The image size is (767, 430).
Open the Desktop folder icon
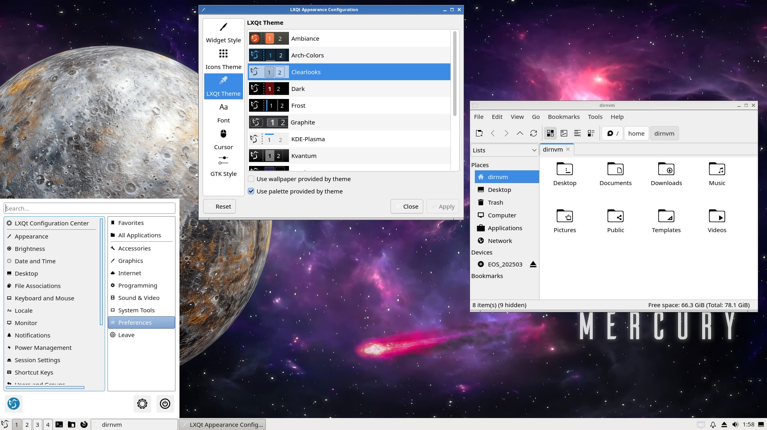point(565,174)
